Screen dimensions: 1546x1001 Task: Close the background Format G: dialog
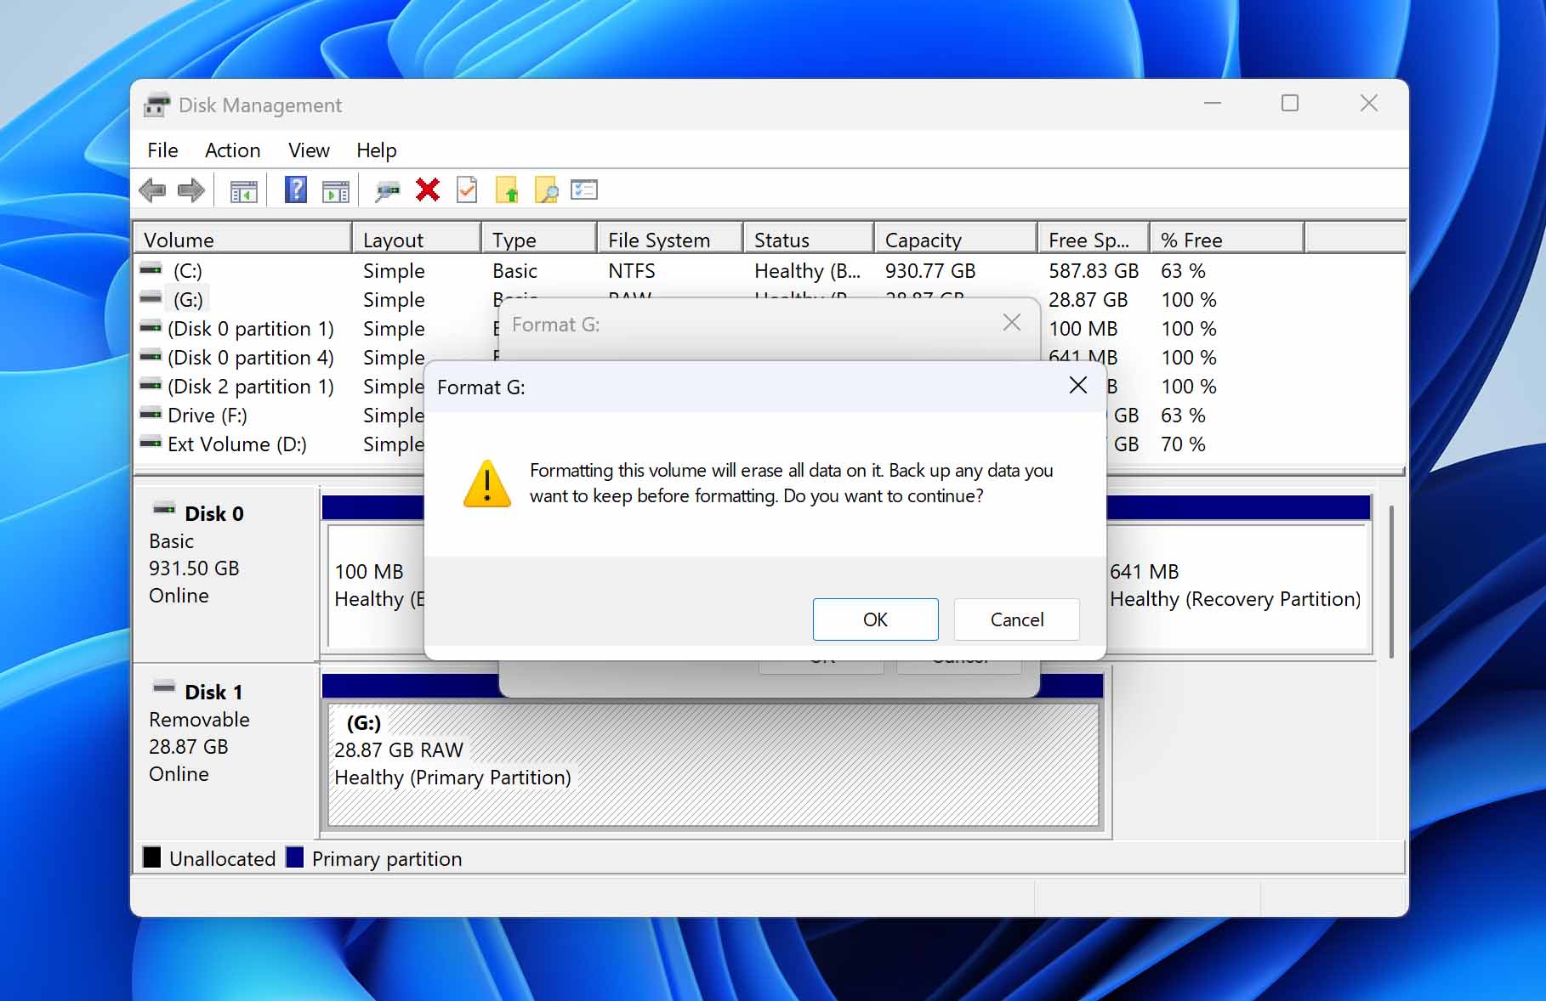pos(1011,323)
